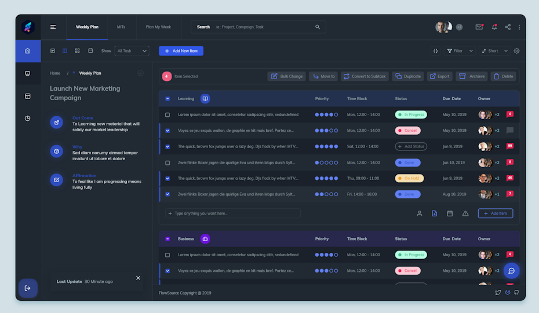Uncheck the Voyez ce jeu task in Learning

[167, 131]
